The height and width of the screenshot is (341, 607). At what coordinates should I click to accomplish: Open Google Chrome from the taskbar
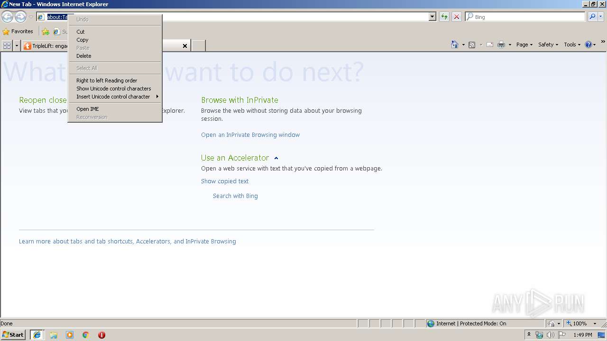[86, 335]
